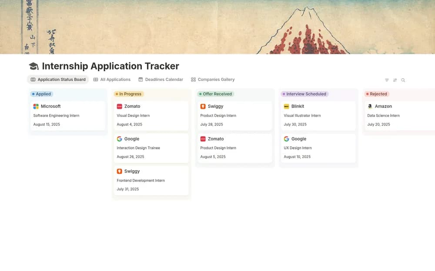The image size is (435, 271).
Task: Open the Blinkit card title
Action: click(298, 106)
